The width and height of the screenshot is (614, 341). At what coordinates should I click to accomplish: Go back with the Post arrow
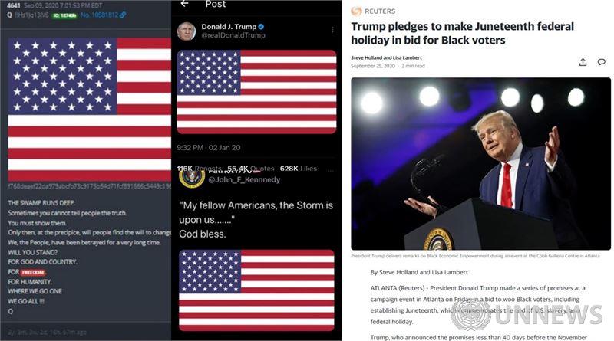[x=184, y=4]
